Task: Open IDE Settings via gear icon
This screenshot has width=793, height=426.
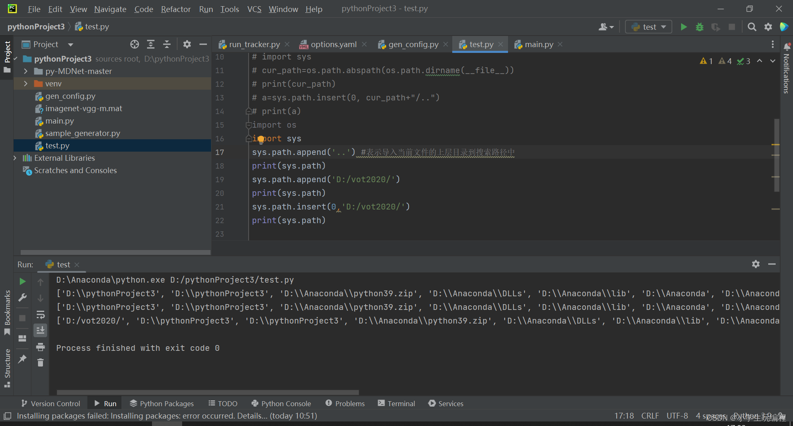Action: pos(768,26)
